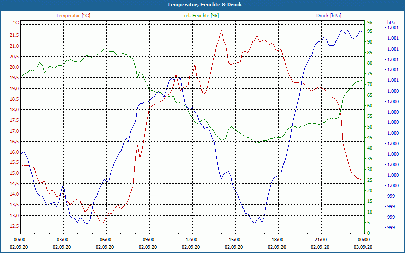Click the green '90' humidity axis tick
Viewport: 405px width, 253px height.
point(370,42)
